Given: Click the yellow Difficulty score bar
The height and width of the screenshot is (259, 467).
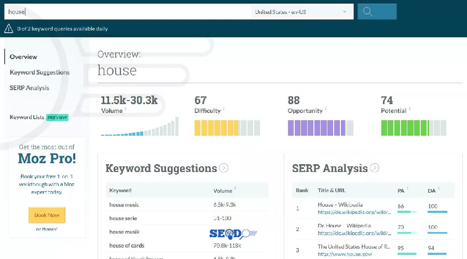Looking at the screenshot, I should pyautogui.click(x=227, y=128).
